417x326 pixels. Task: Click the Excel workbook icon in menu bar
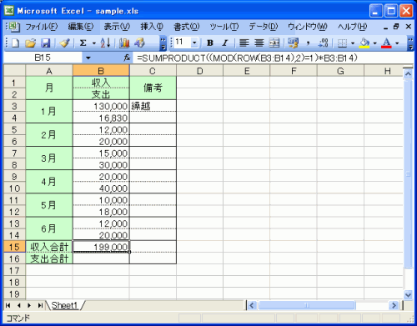[13, 27]
